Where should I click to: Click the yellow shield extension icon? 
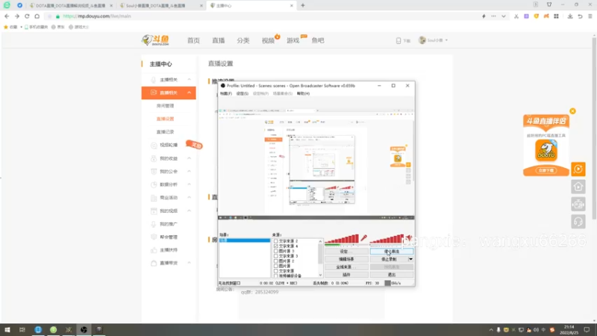[x=536, y=16]
